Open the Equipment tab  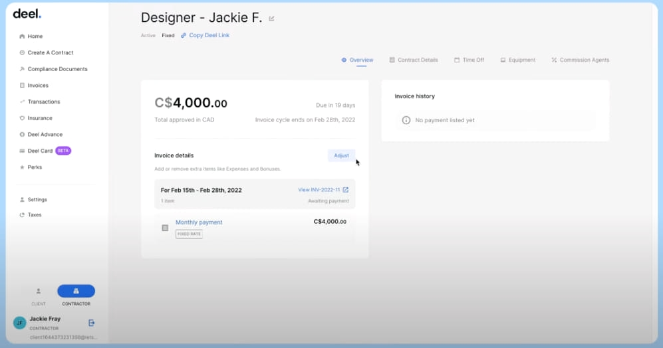[517, 60]
